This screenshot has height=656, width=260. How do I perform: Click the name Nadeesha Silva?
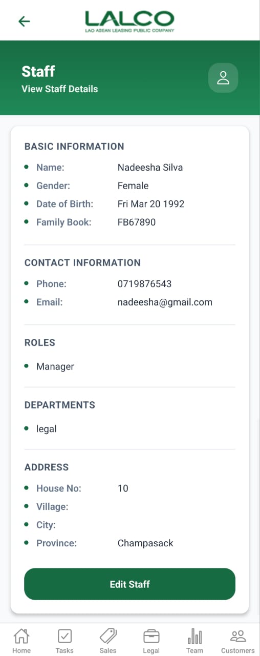pos(150,168)
